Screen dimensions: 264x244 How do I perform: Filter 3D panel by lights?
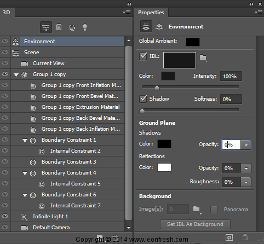(x=85, y=27)
